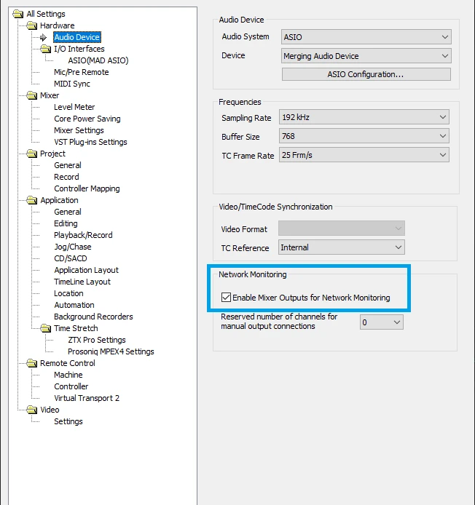Click the Application folder icon
This screenshot has height=505, width=475.
[x=31, y=200]
